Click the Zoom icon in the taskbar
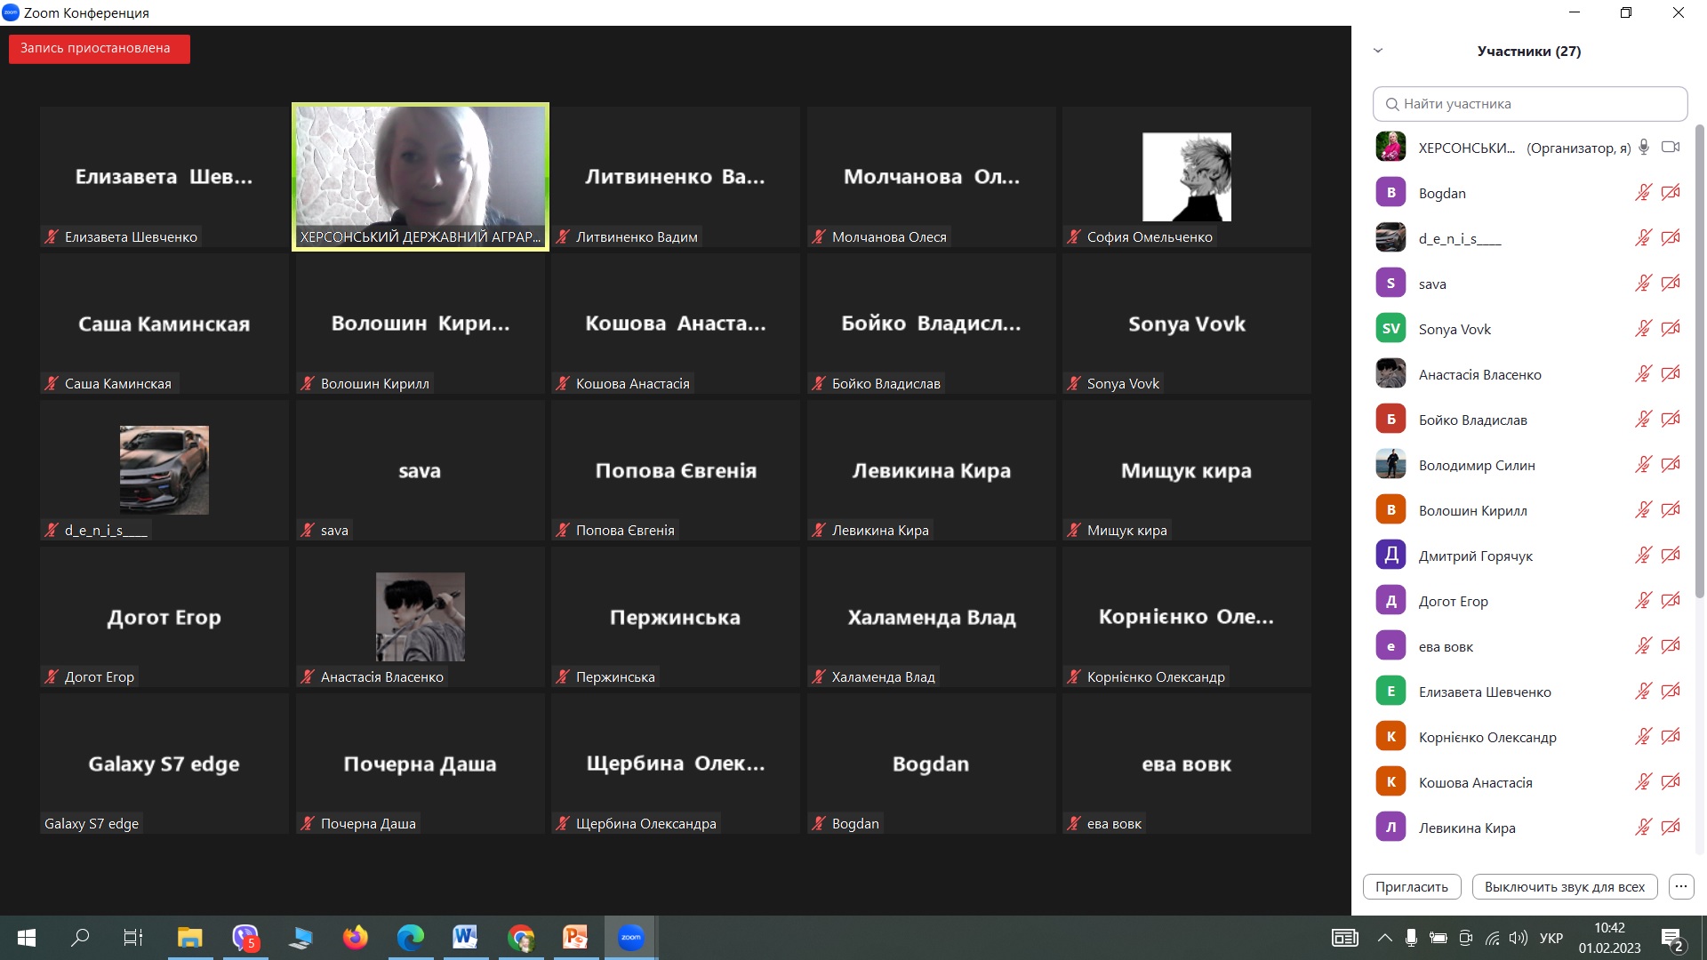The height and width of the screenshot is (960, 1707). pyautogui.click(x=630, y=937)
